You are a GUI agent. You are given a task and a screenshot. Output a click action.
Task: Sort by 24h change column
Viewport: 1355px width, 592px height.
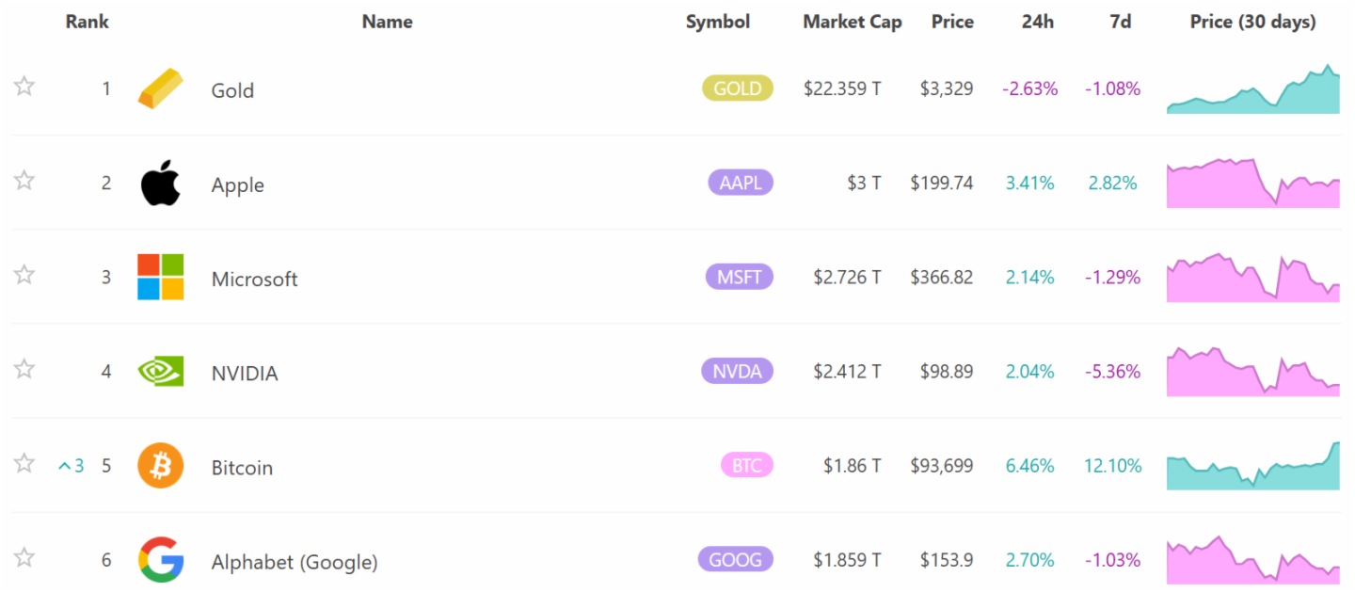[1037, 22]
